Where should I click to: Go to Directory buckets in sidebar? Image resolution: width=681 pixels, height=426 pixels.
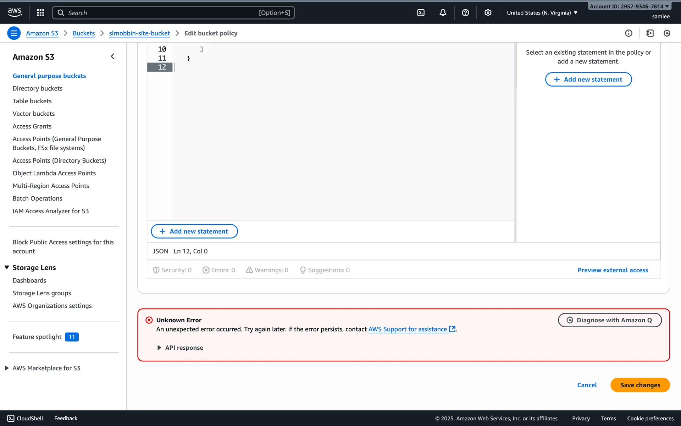37,88
